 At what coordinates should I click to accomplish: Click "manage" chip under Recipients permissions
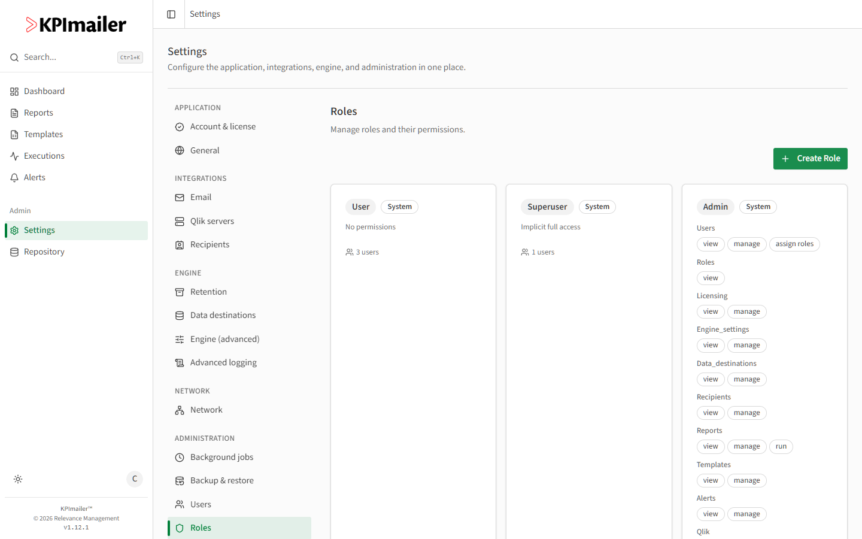746,413
